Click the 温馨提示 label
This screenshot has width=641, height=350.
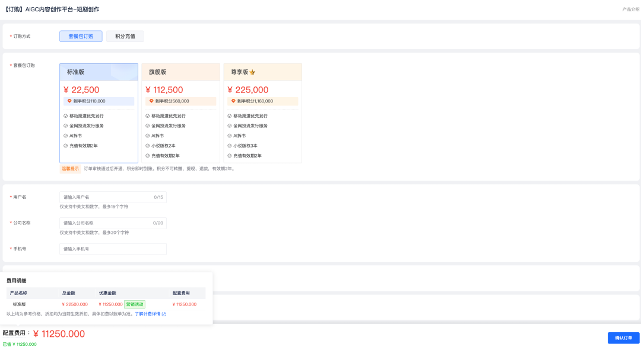[x=70, y=169]
